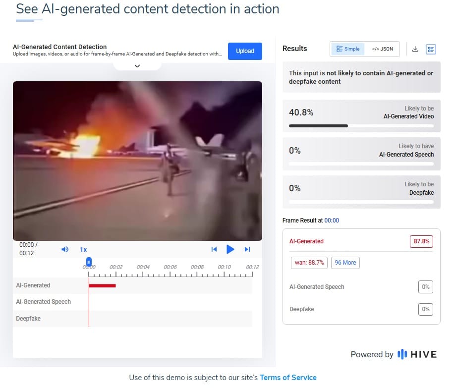This screenshot has height=389, width=453.
Task: Open the Terms of Service link
Action: (x=288, y=378)
